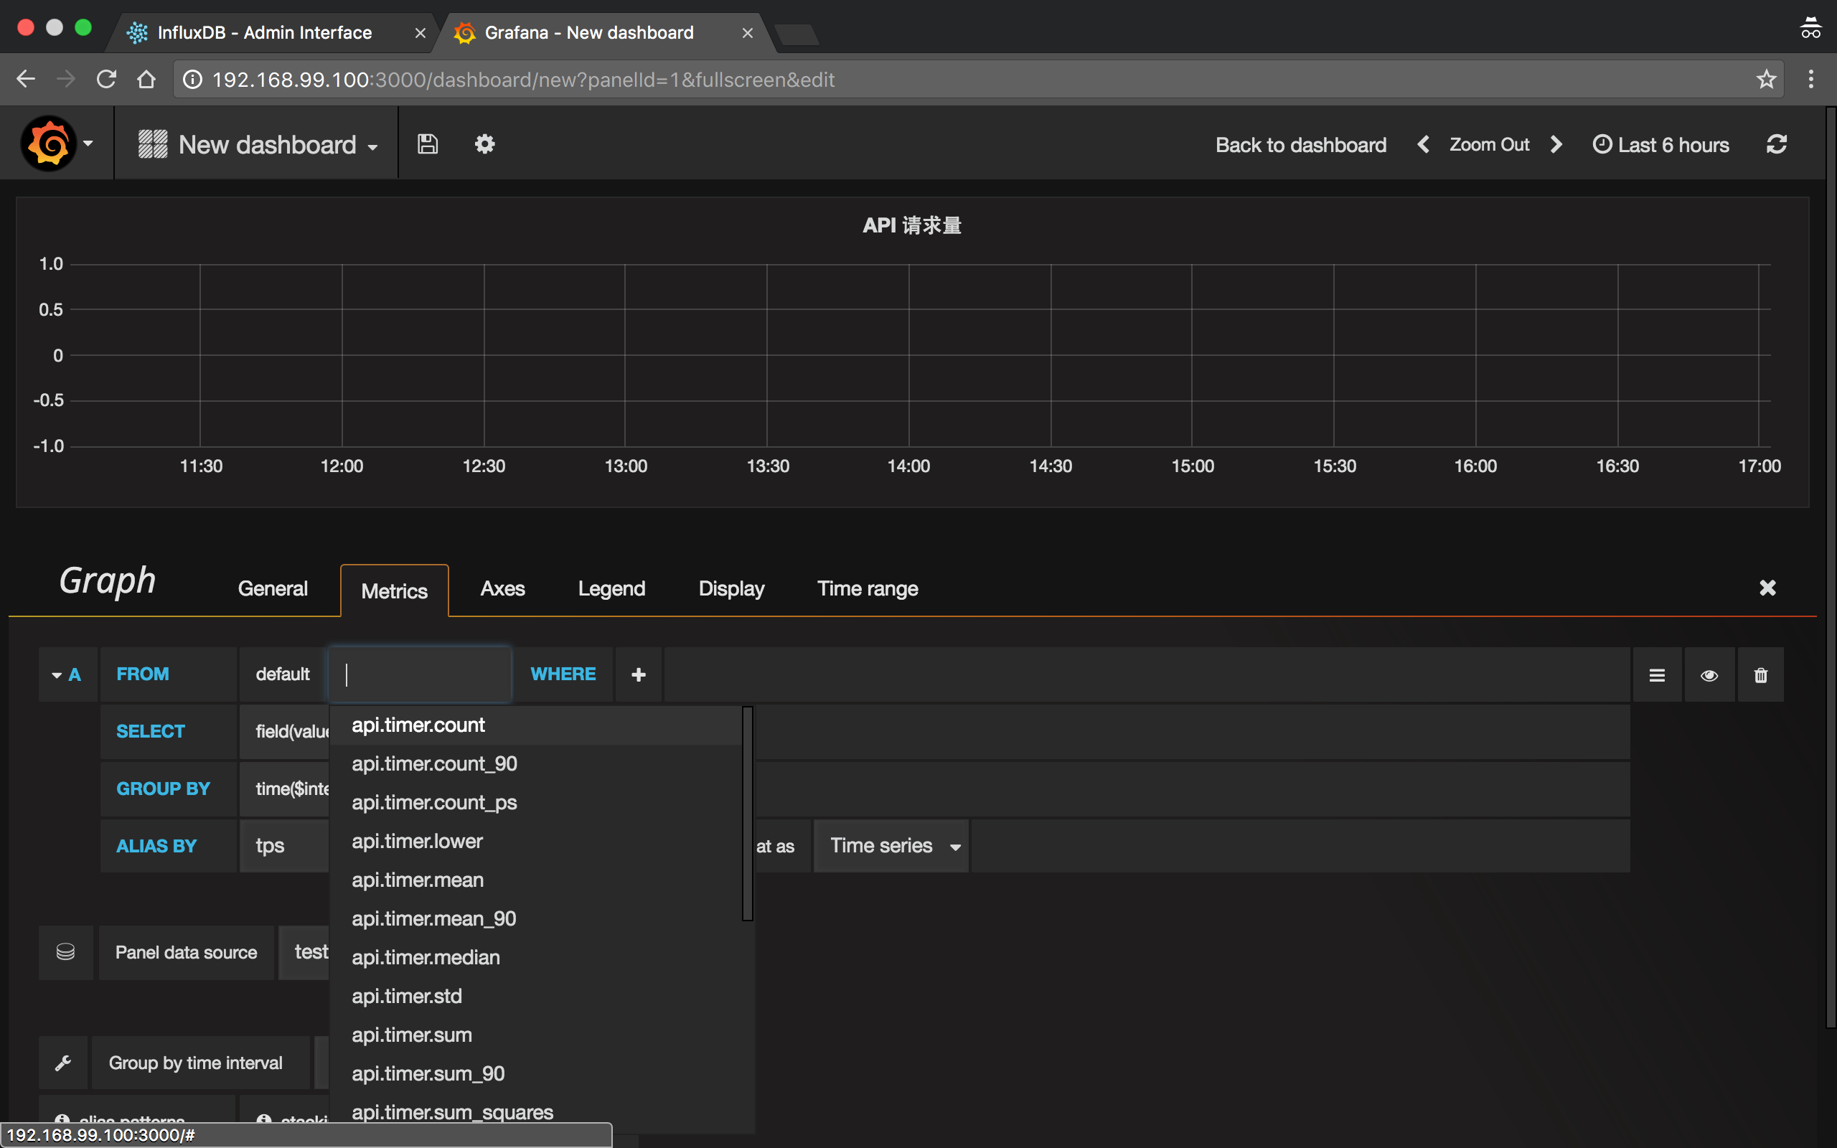Screen dimensions: 1837x1148
Task: Open dashboard settings gear icon
Action: coord(484,144)
